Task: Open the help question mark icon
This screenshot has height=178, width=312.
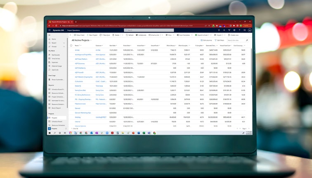Action: [x=239, y=30]
